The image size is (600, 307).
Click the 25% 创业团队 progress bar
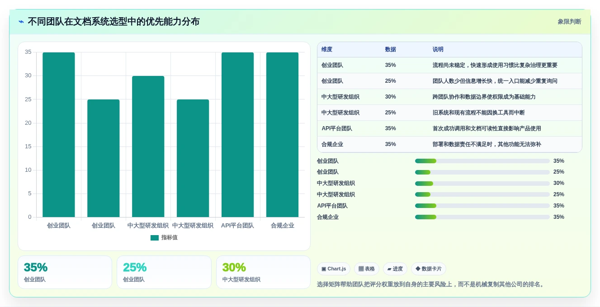[x=482, y=172]
